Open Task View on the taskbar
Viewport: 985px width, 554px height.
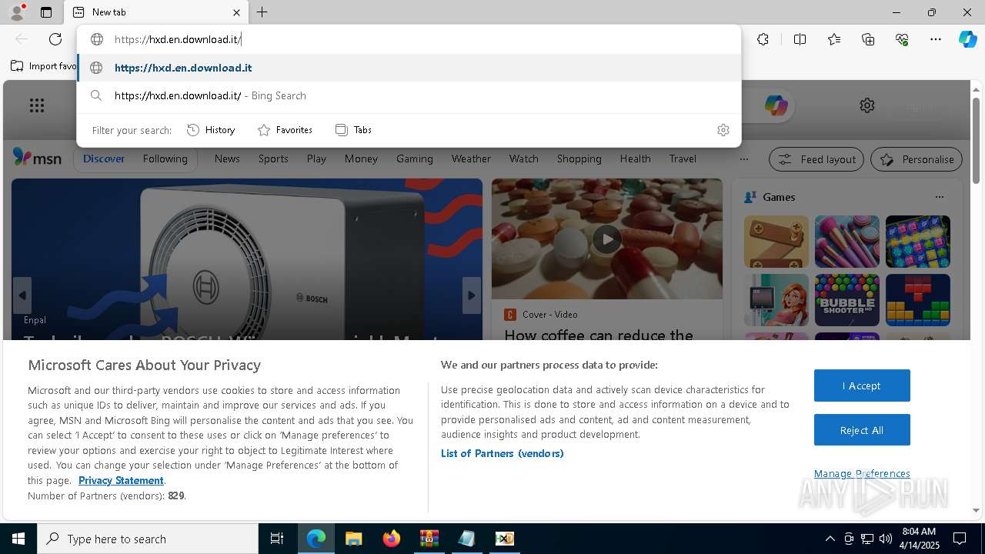[277, 539]
